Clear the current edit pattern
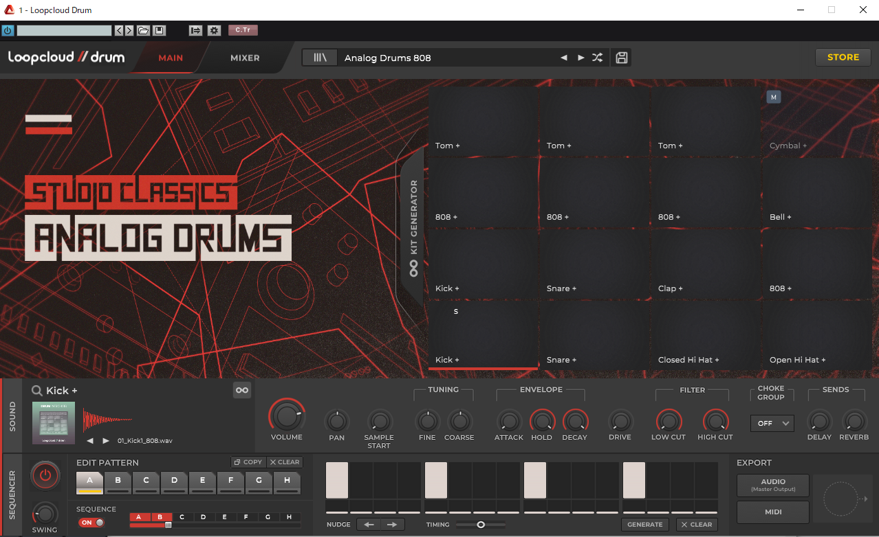This screenshot has height=537, width=879. click(x=285, y=462)
